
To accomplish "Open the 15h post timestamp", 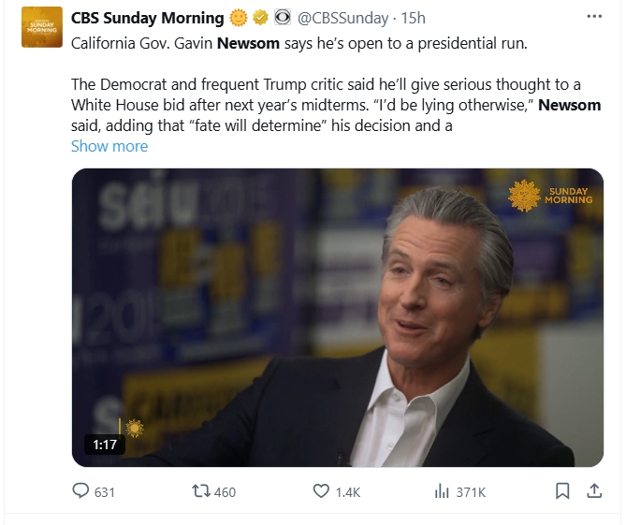I will click(414, 18).
